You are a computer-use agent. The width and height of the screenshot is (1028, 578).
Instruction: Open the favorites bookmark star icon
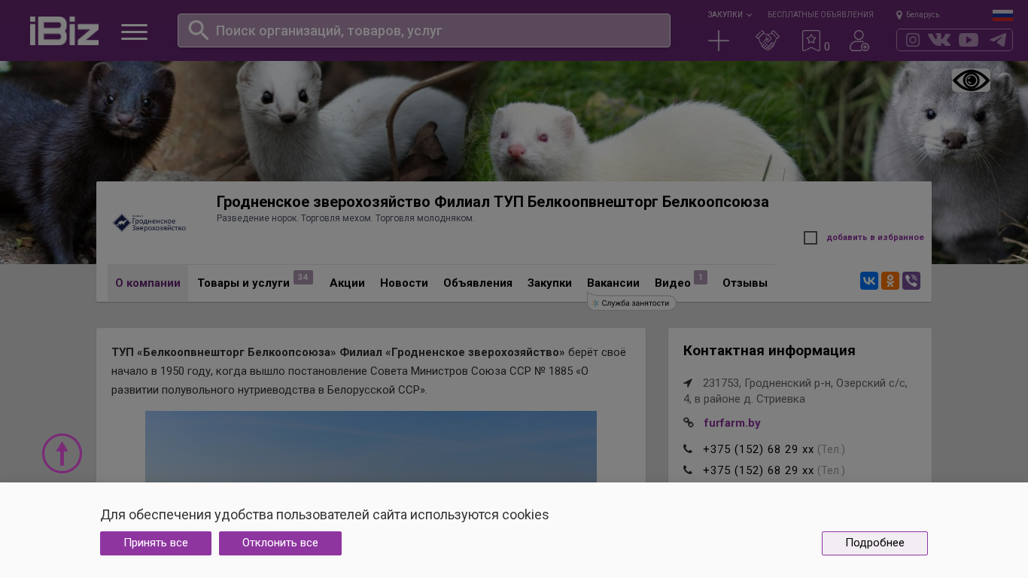(x=811, y=41)
